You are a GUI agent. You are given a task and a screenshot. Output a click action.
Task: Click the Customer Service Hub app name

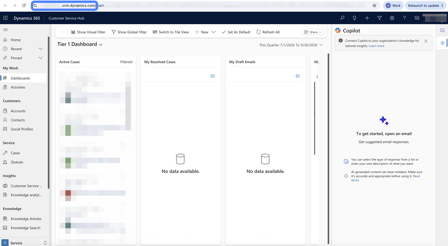[66, 18]
